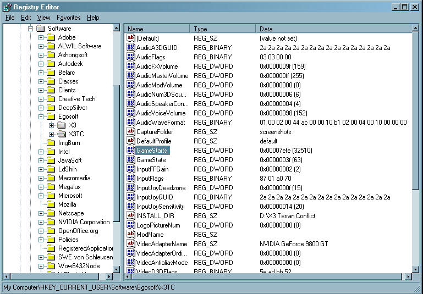Viewport: 423px width, 294px height.
Task: Collapse the Egosoft tree node
Action: pyautogui.click(x=41, y=117)
